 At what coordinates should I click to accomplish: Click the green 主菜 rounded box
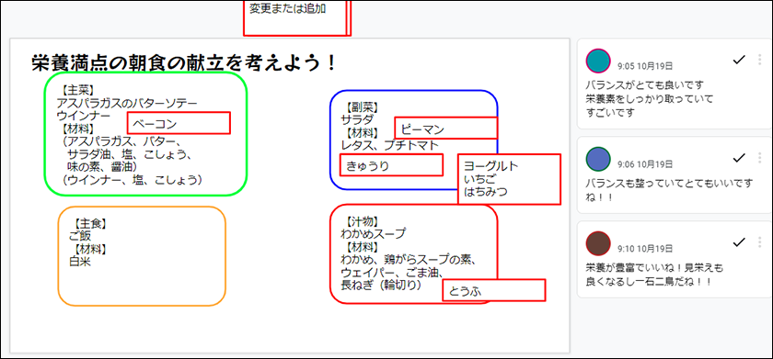point(146,134)
